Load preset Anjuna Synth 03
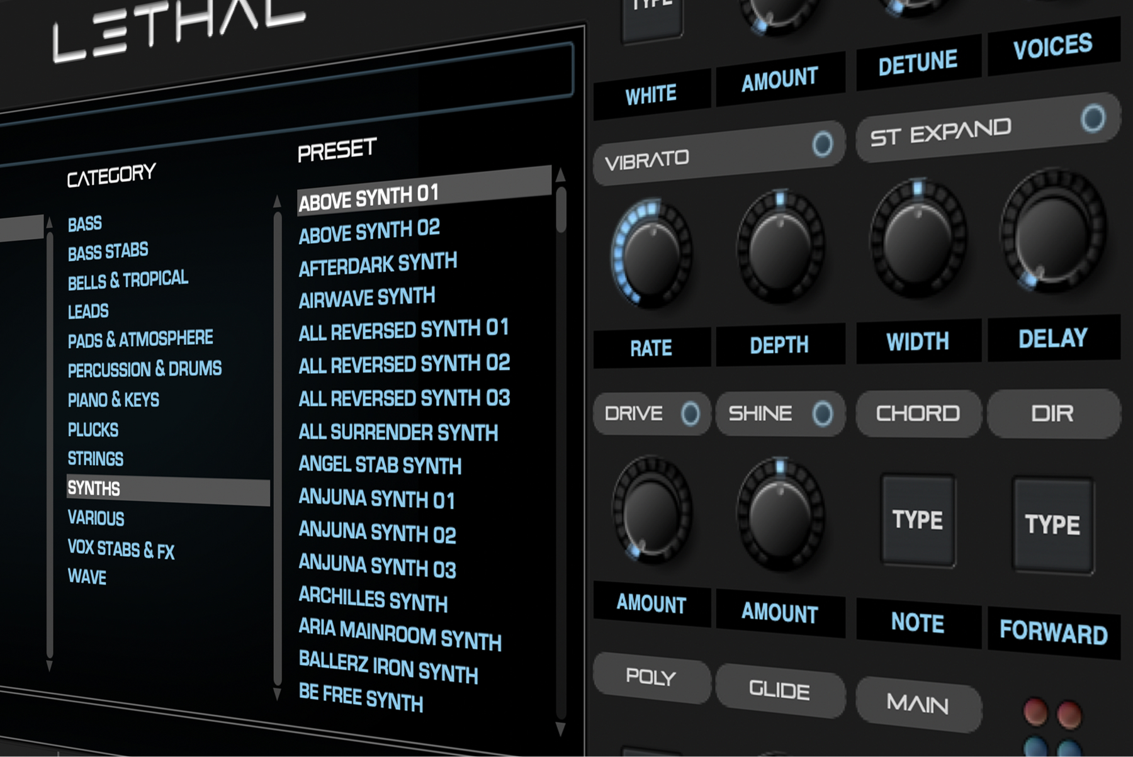This screenshot has width=1133, height=757. [378, 565]
